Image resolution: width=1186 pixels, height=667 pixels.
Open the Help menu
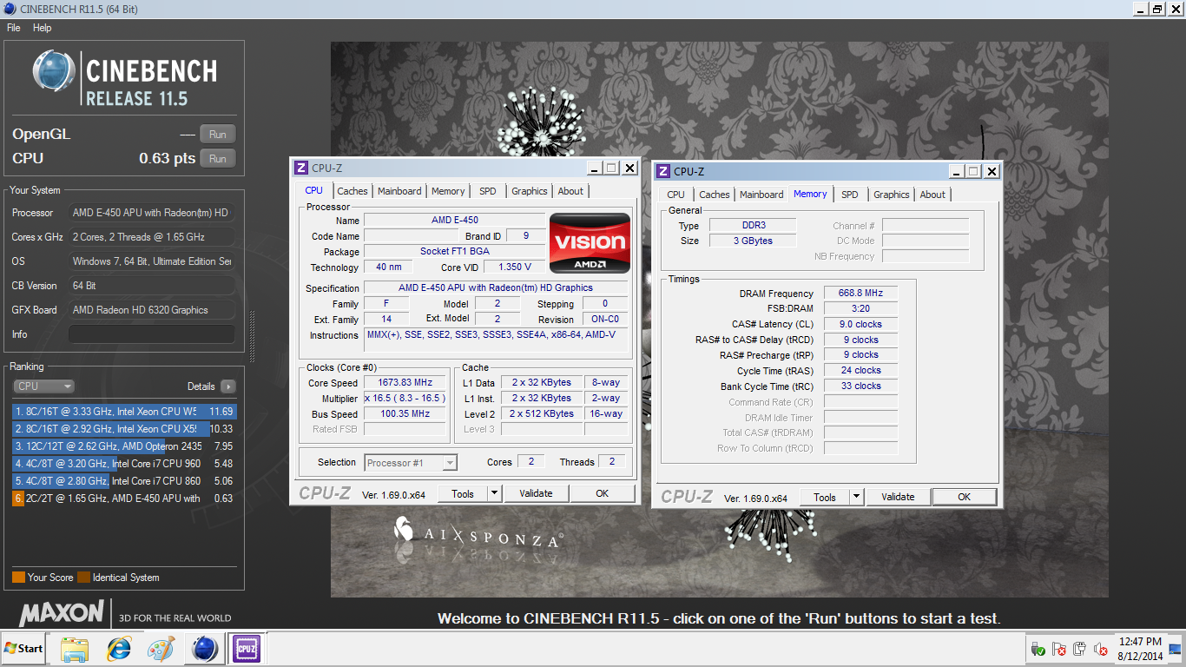[43, 28]
